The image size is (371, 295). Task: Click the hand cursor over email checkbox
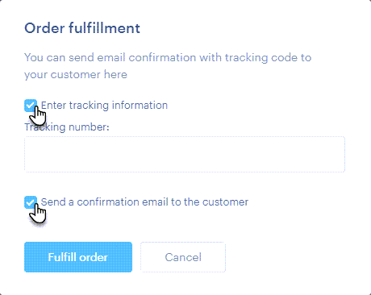[x=38, y=214]
